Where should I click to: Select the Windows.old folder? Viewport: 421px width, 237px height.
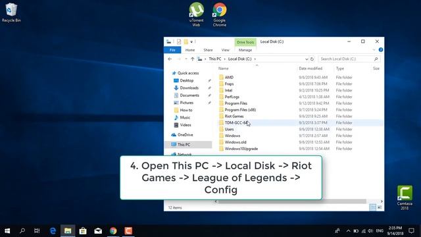pyautogui.click(x=235, y=142)
